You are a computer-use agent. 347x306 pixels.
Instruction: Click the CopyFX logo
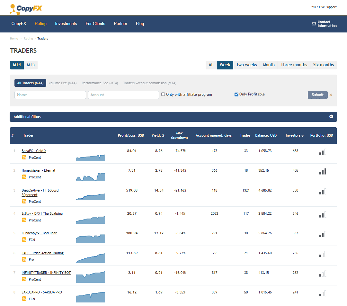tap(26, 9)
